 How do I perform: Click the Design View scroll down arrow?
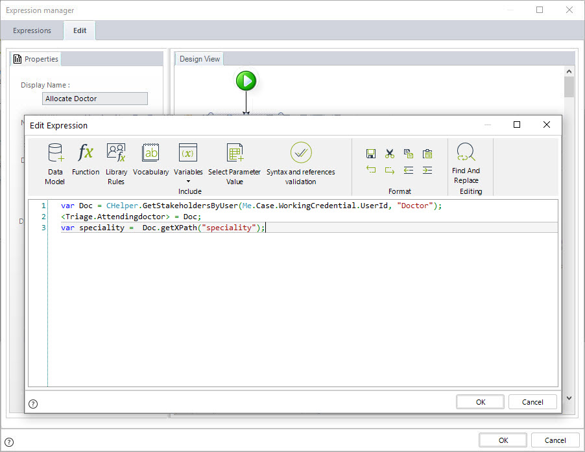coord(569,398)
